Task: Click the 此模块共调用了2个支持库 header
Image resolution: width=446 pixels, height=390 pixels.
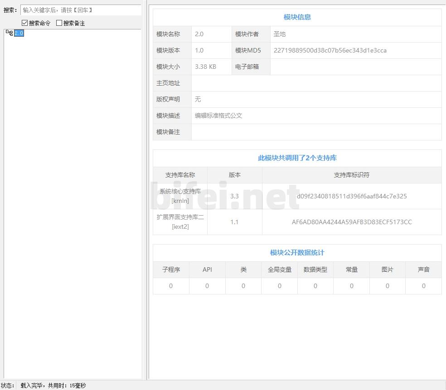Action: click(x=297, y=158)
